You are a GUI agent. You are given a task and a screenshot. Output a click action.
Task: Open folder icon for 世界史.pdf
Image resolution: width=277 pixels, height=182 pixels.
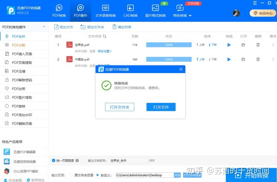pyautogui.click(x=243, y=45)
